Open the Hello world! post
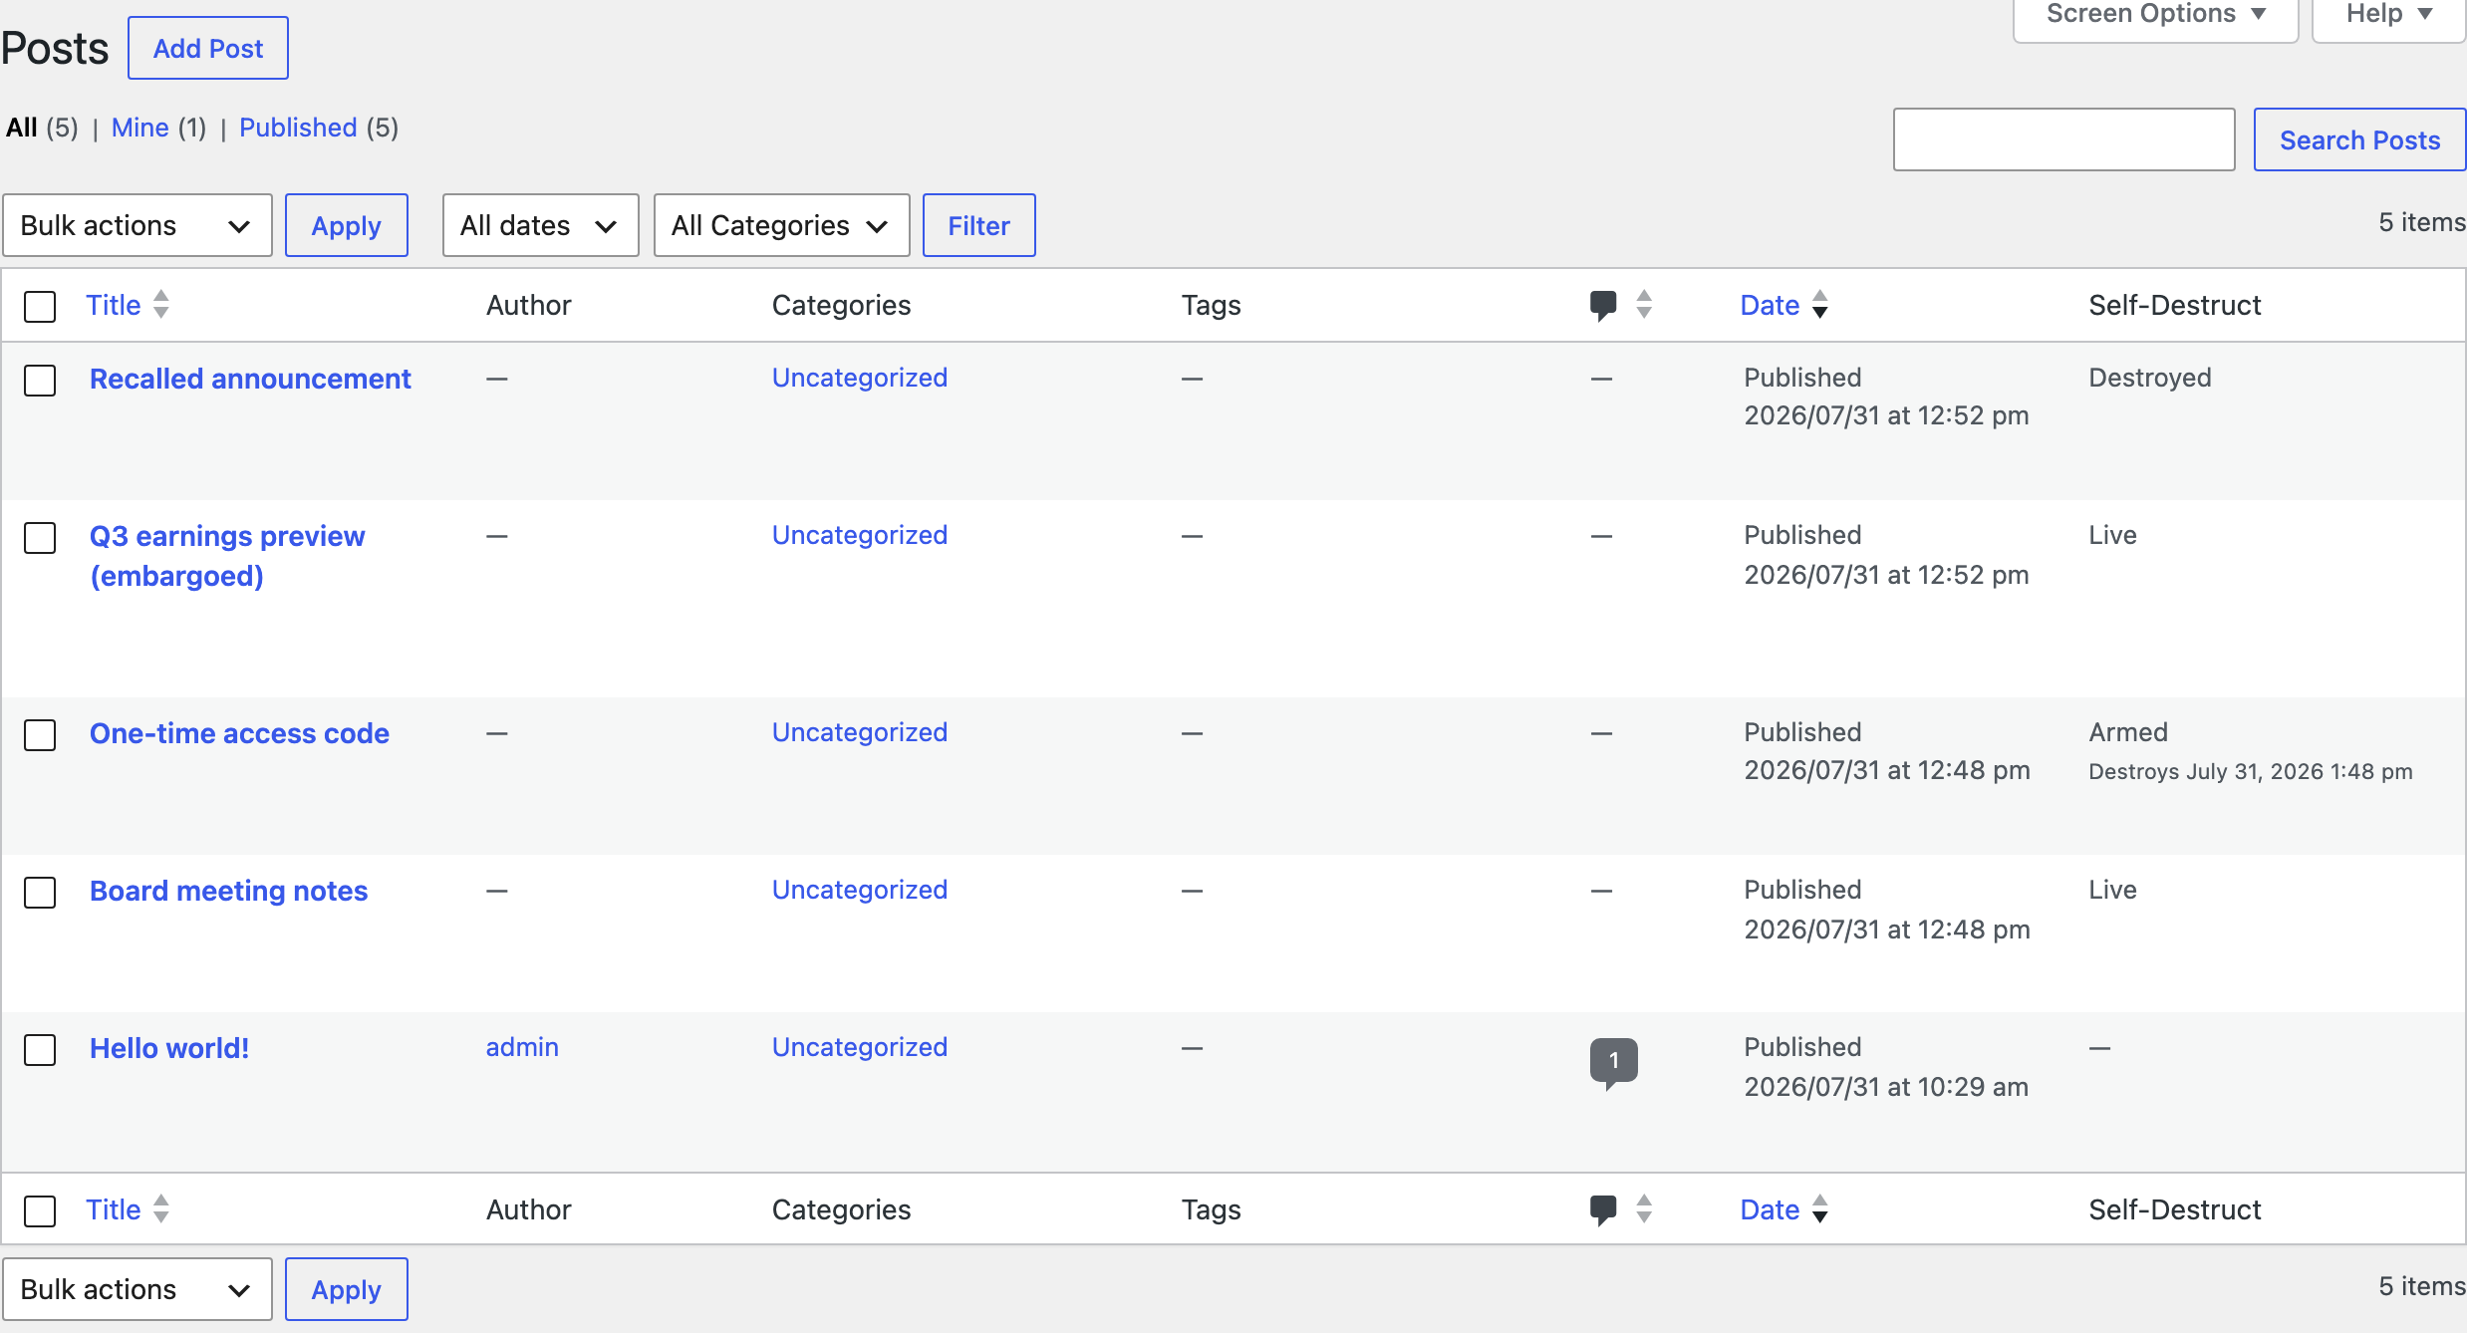 pyautogui.click(x=169, y=1048)
